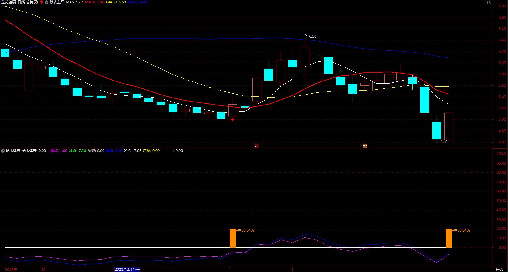The height and width of the screenshot is (272, 508).
Task: Select the MA60: 6.09 indicator label
Action: click(137, 2)
